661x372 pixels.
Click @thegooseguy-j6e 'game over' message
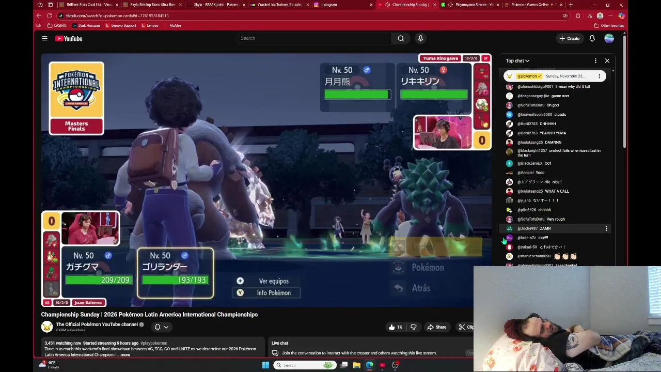[x=543, y=96]
